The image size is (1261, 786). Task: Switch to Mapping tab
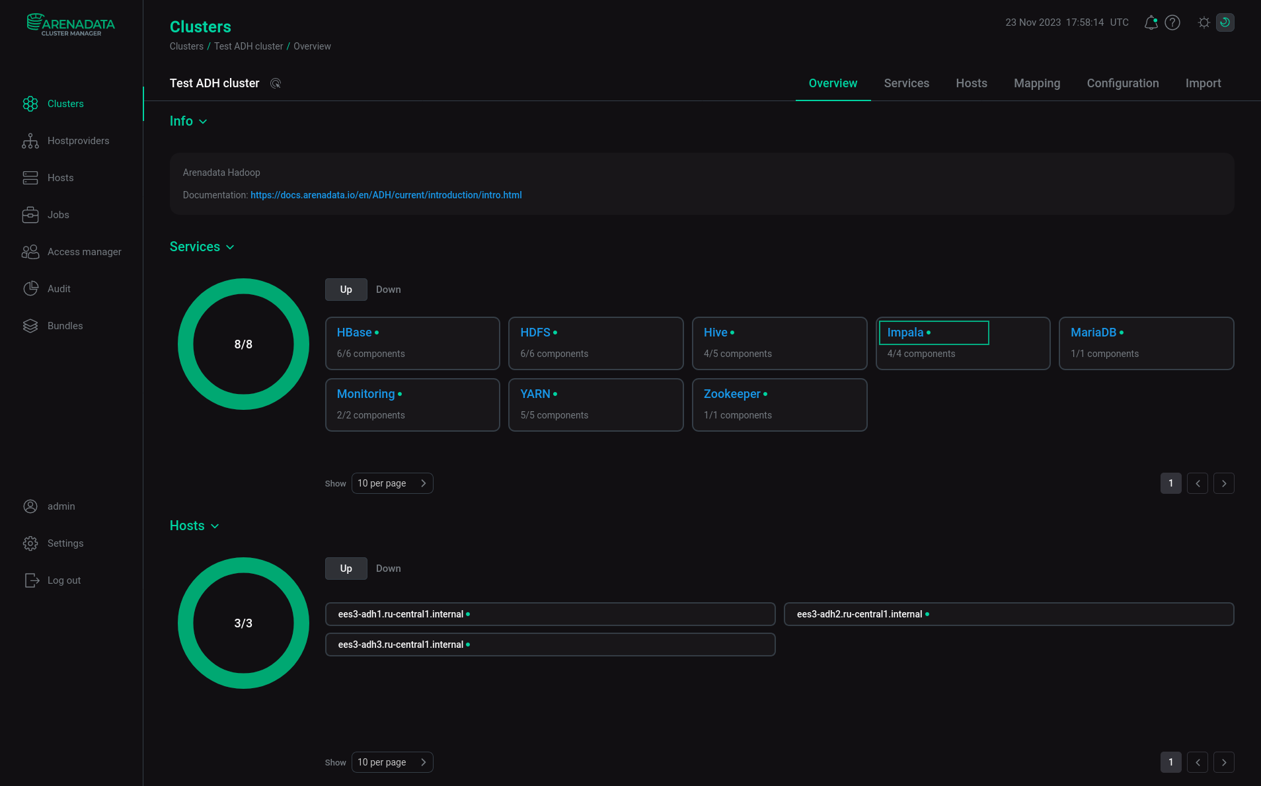coord(1037,83)
